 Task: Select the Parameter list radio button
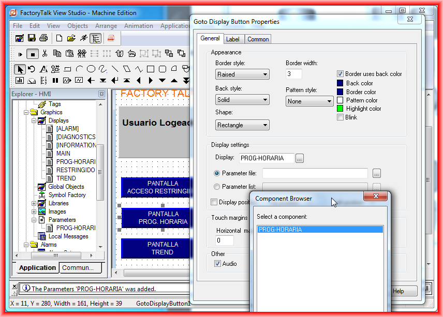tap(217, 187)
